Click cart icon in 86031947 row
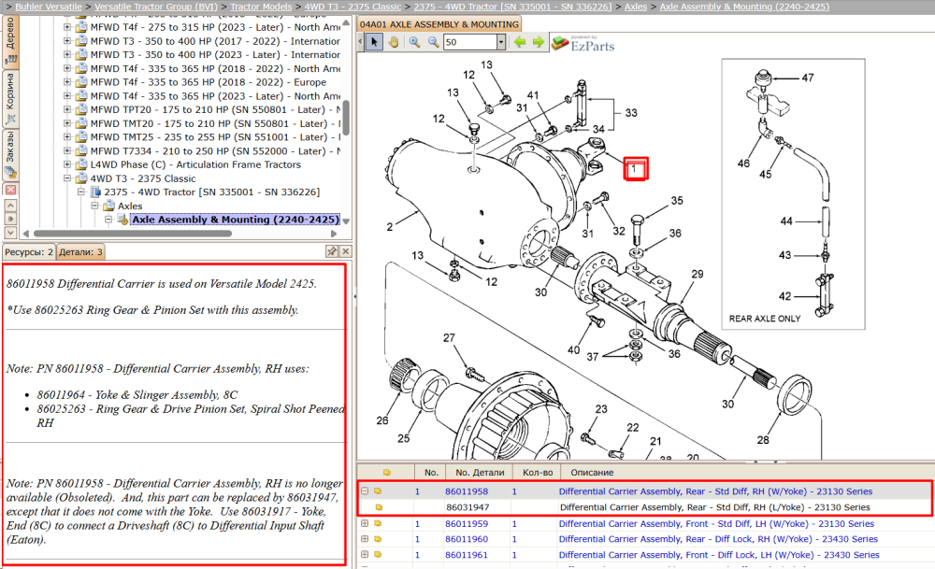Viewport: 935px width, 569px height. point(379,507)
